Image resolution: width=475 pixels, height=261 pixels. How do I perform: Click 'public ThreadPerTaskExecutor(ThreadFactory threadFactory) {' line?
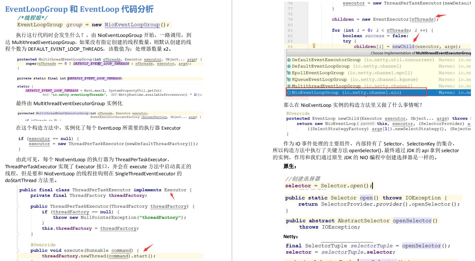pos(113,206)
